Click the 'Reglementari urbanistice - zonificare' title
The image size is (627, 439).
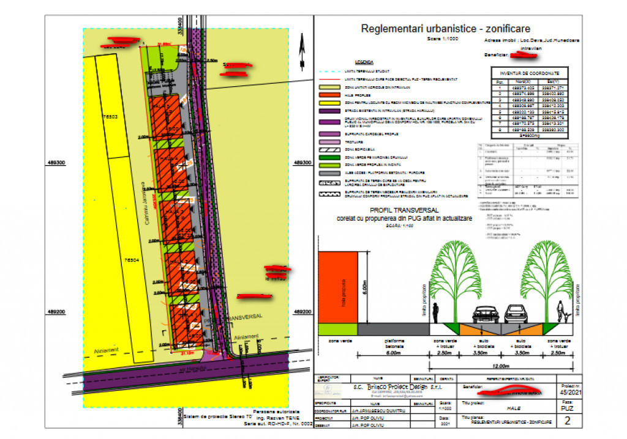pos(446,28)
